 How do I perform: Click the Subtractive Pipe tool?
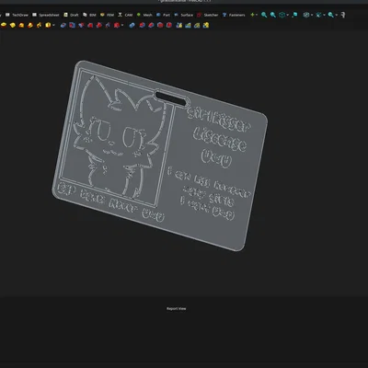(x=98, y=25)
